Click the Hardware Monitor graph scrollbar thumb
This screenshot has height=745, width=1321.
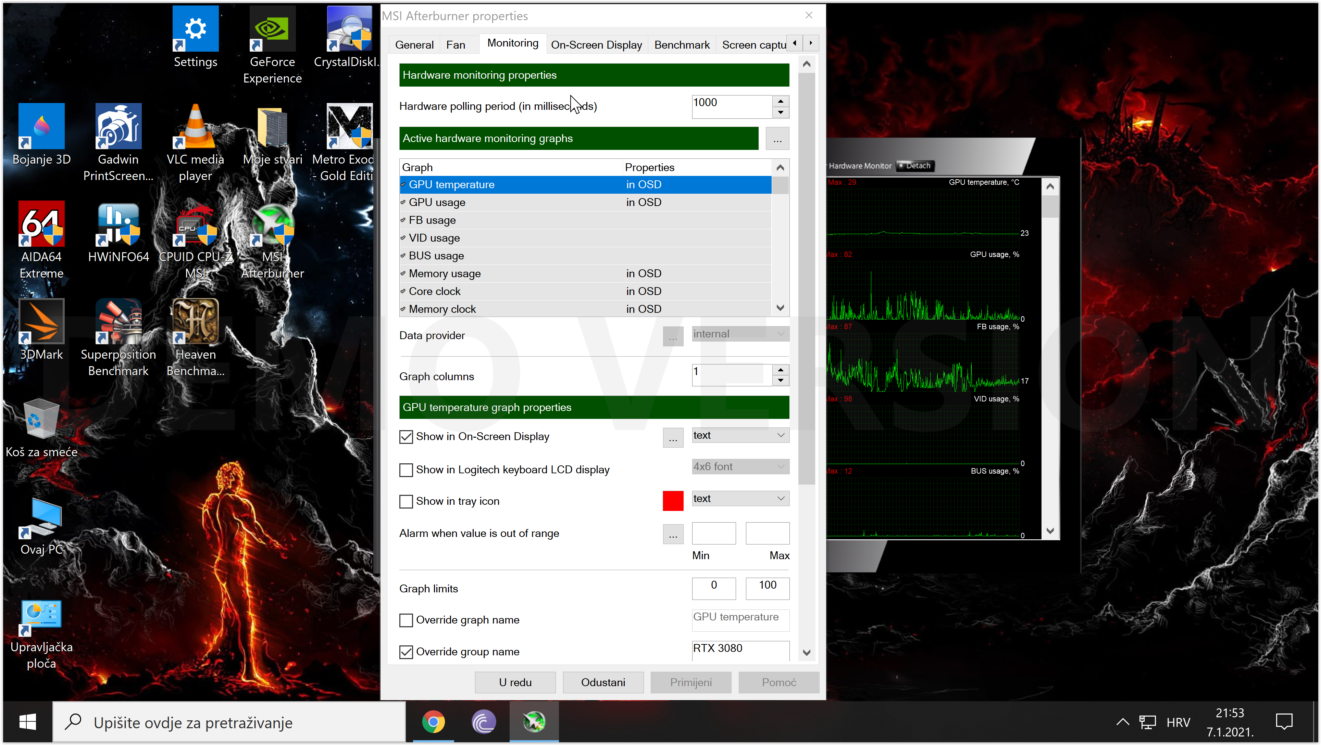(1050, 206)
